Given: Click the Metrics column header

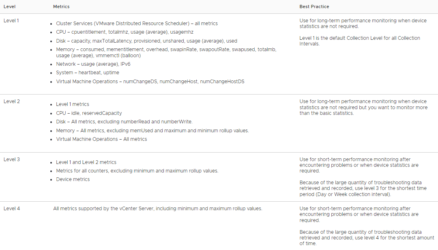Looking at the screenshot, I should click(x=61, y=6).
